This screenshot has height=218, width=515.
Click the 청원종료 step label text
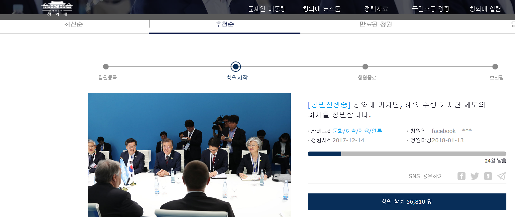click(367, 78)
